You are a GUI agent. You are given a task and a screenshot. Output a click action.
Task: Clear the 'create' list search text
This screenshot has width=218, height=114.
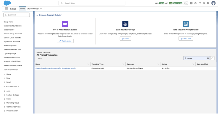(208, 58)
